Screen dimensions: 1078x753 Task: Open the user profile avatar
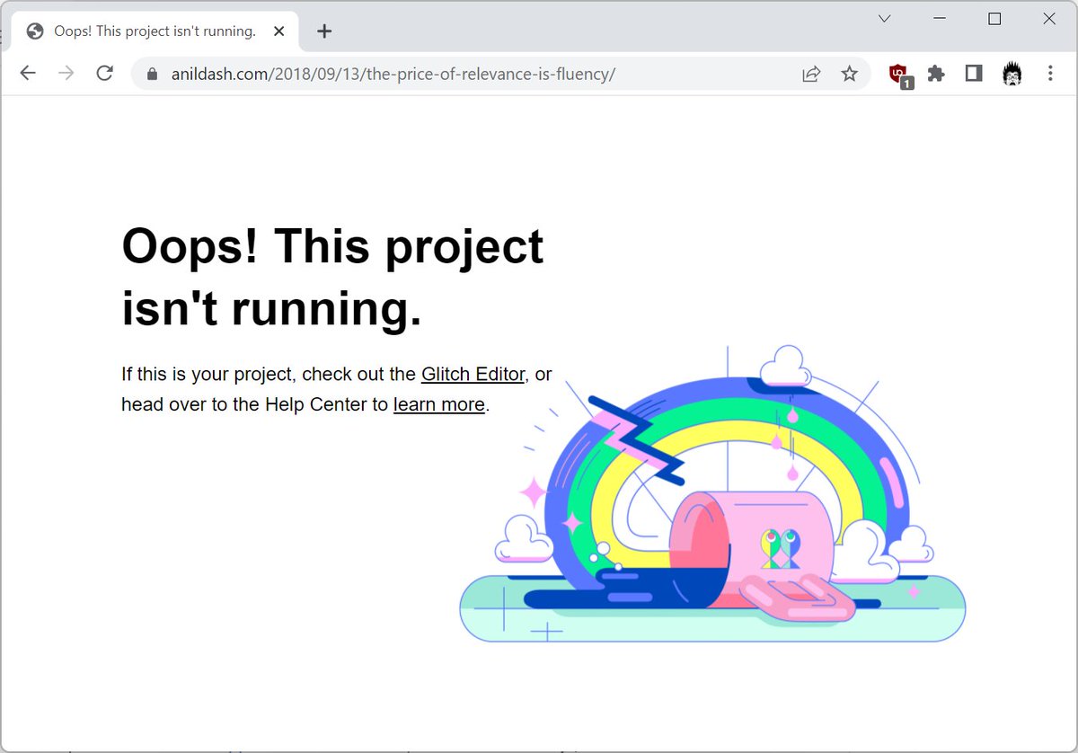point(1012,74)
